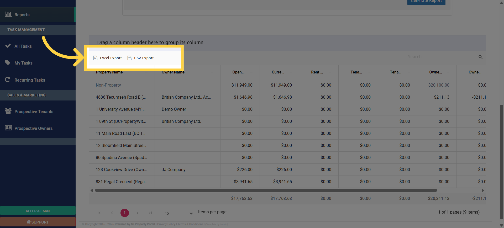Sort by Property Name column header

click(109, 72)
